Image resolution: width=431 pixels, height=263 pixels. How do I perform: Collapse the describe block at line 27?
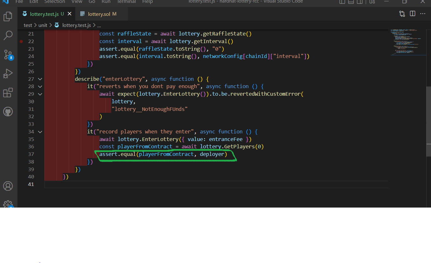[x=40, y=79]
